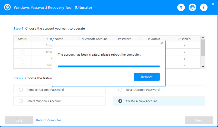218x127 pixels.
Task: Select the first account row radio button
Action: pos(22,45)
